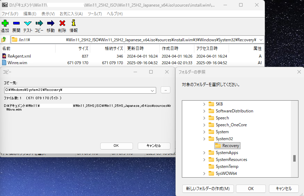Click the green Add (追加) toolbar icon

pos(5,23)
